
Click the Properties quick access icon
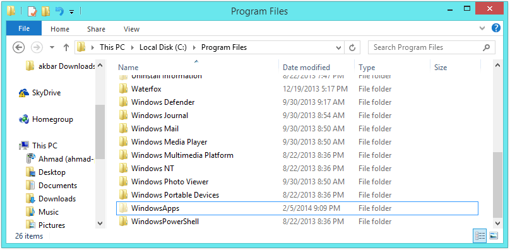point(33,11)
